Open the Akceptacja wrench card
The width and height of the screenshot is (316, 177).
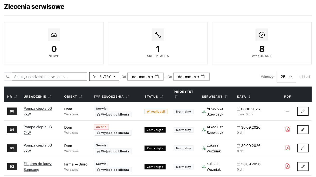tap(158, 43)
